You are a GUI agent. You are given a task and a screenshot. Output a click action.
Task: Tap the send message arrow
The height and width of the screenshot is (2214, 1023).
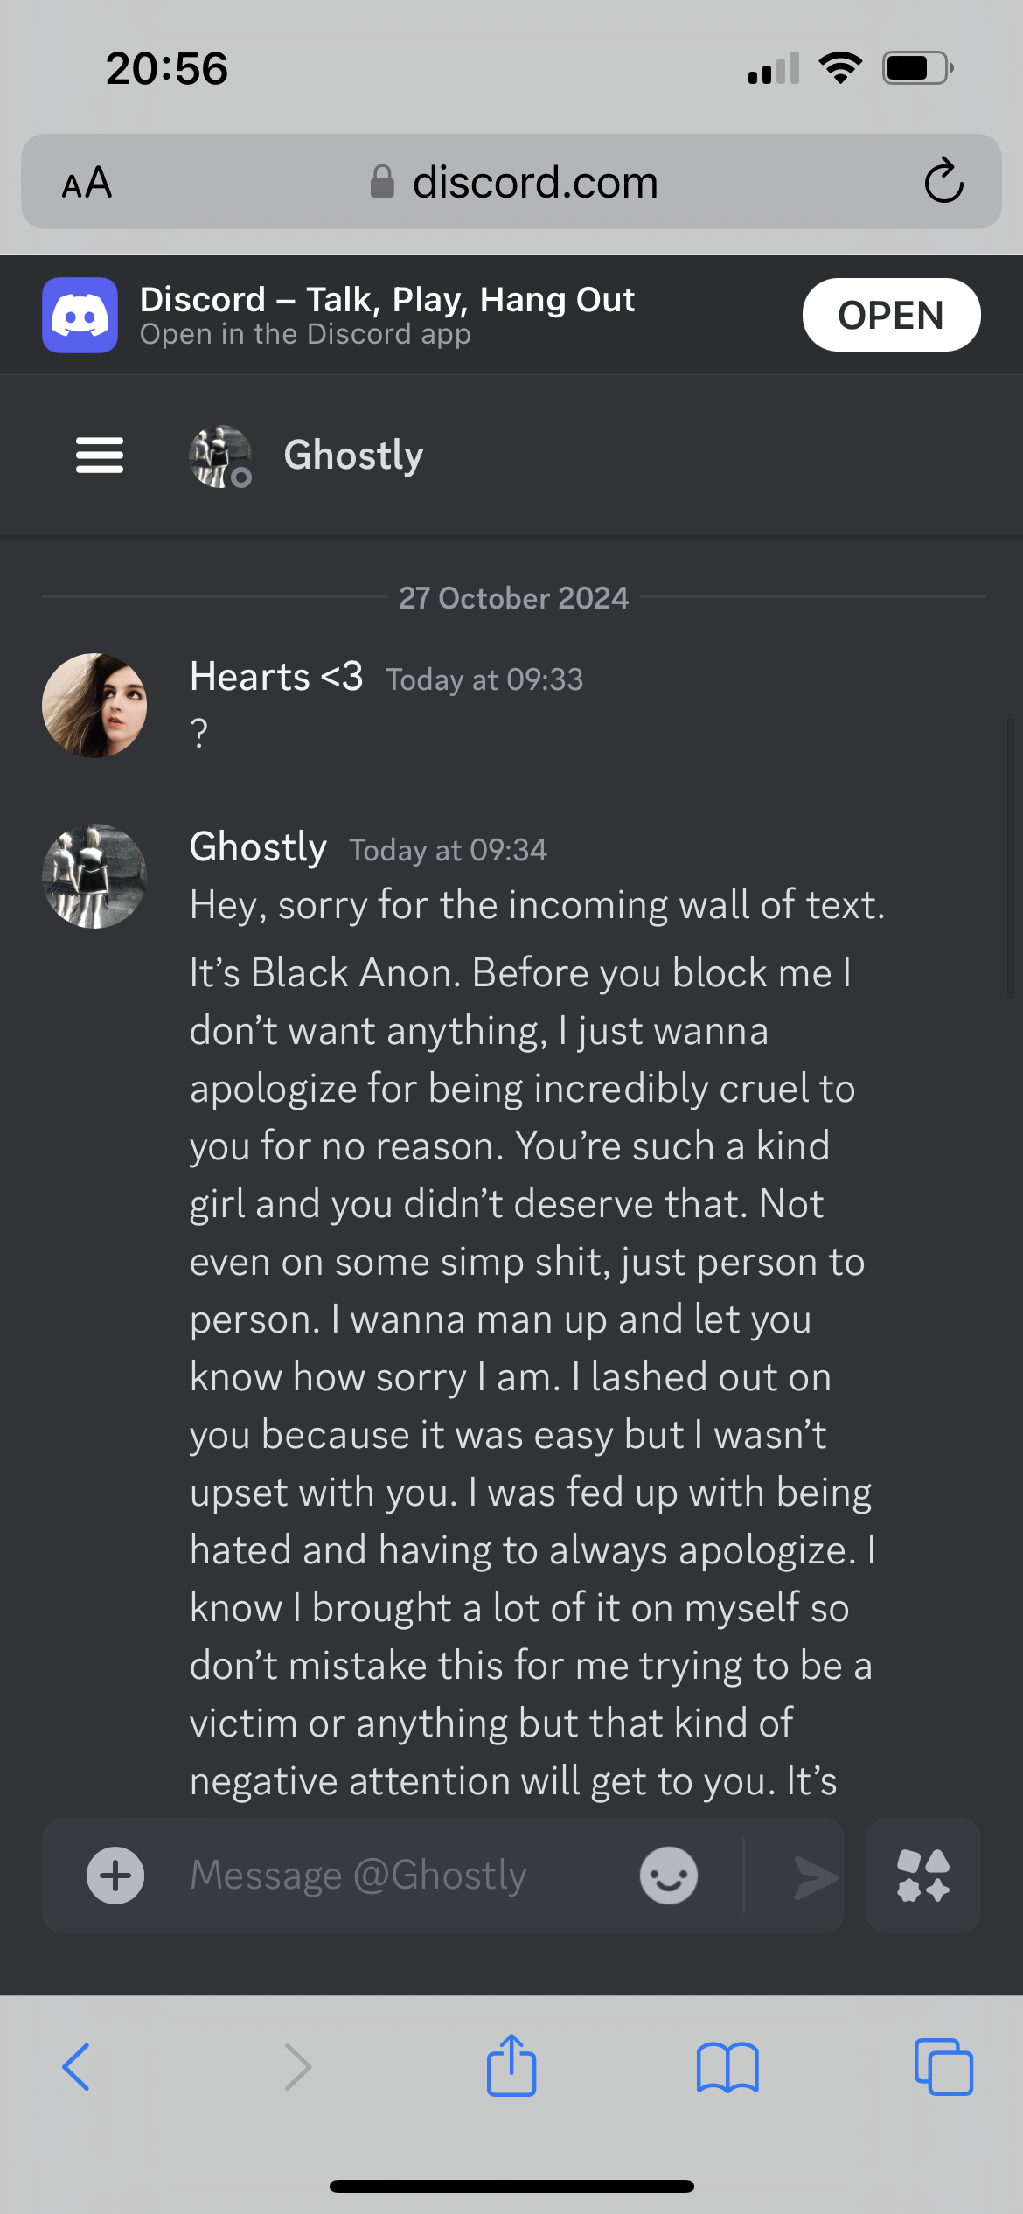tap(815, 1877)
